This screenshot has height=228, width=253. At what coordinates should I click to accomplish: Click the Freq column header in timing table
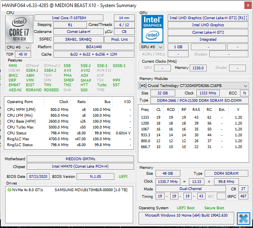pyautogui.click(x=145, y=110)
